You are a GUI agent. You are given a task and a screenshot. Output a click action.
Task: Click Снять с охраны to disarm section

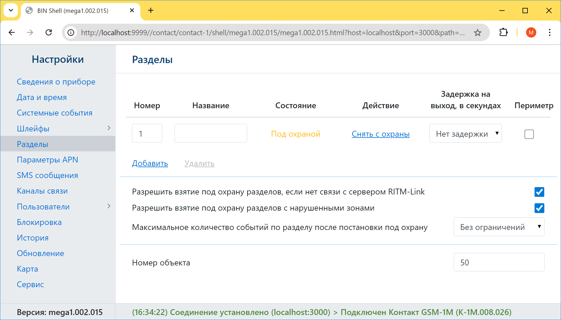pos(380,134)
